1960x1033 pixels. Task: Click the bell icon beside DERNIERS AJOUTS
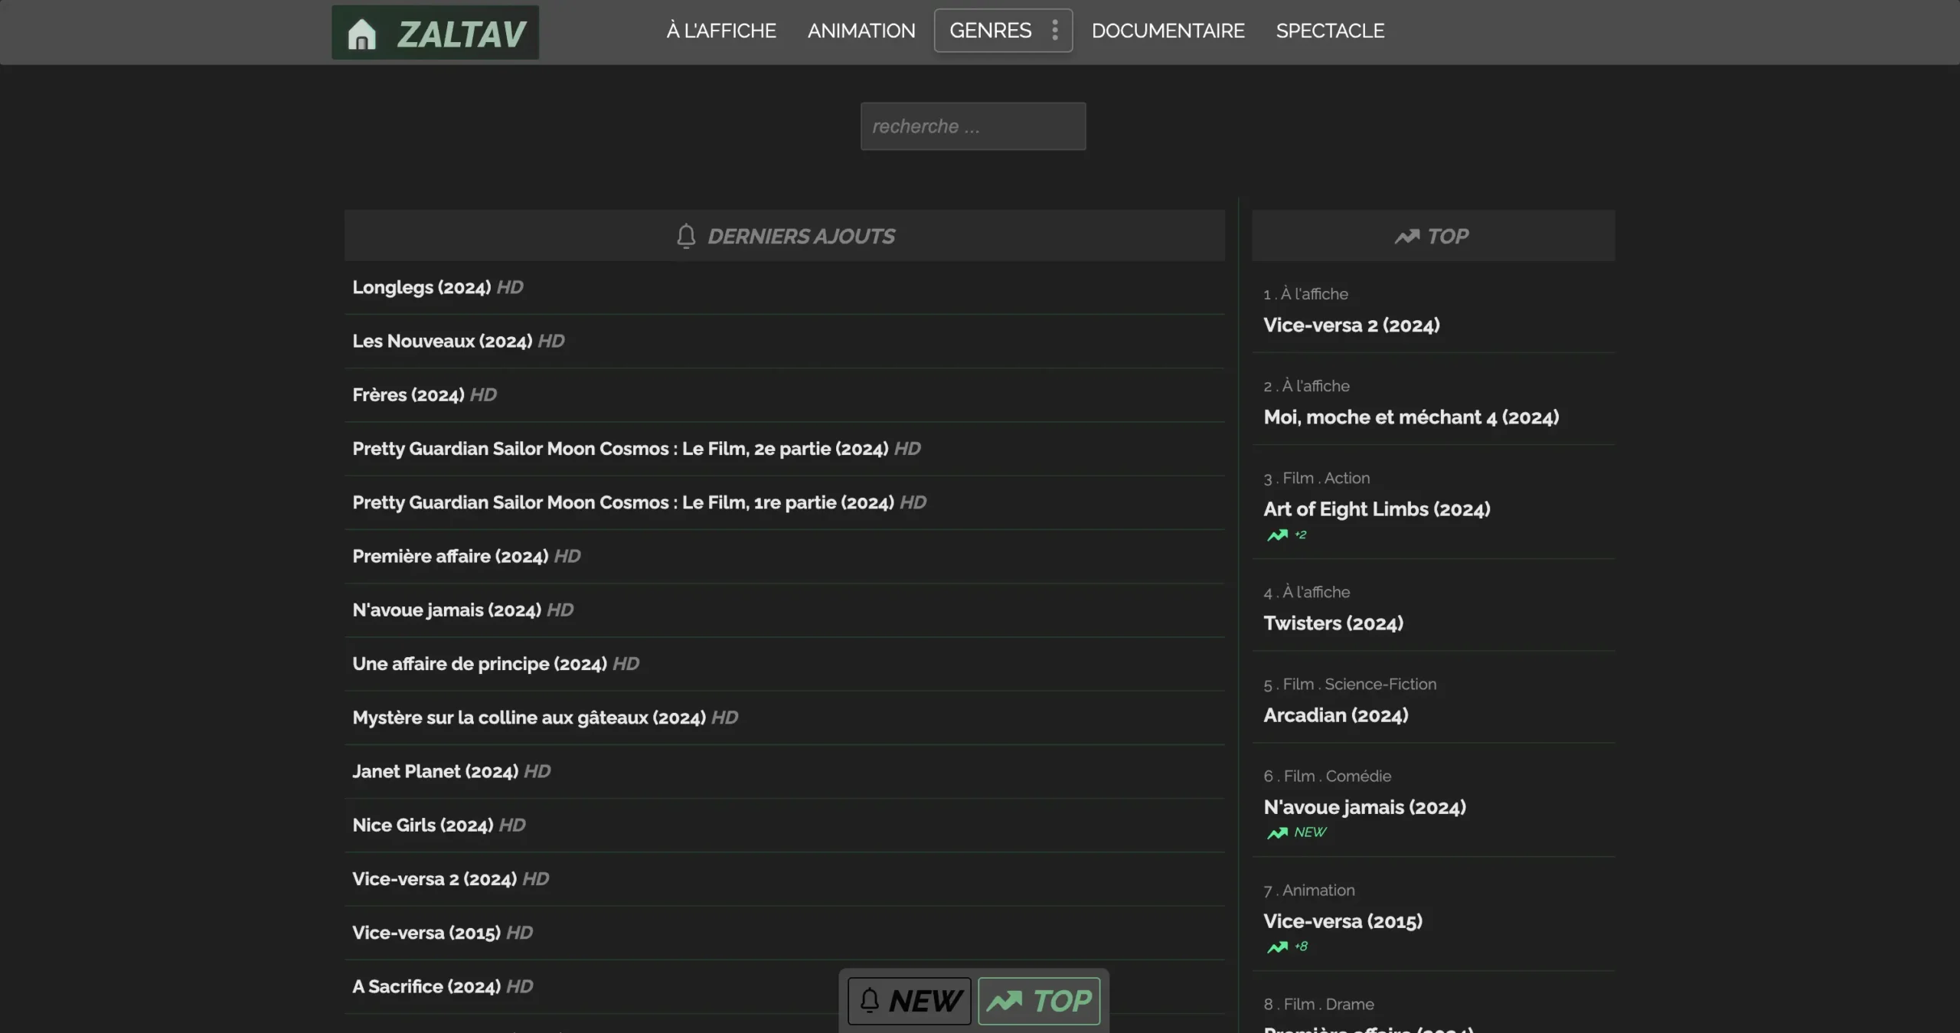(x=686, y=236)
